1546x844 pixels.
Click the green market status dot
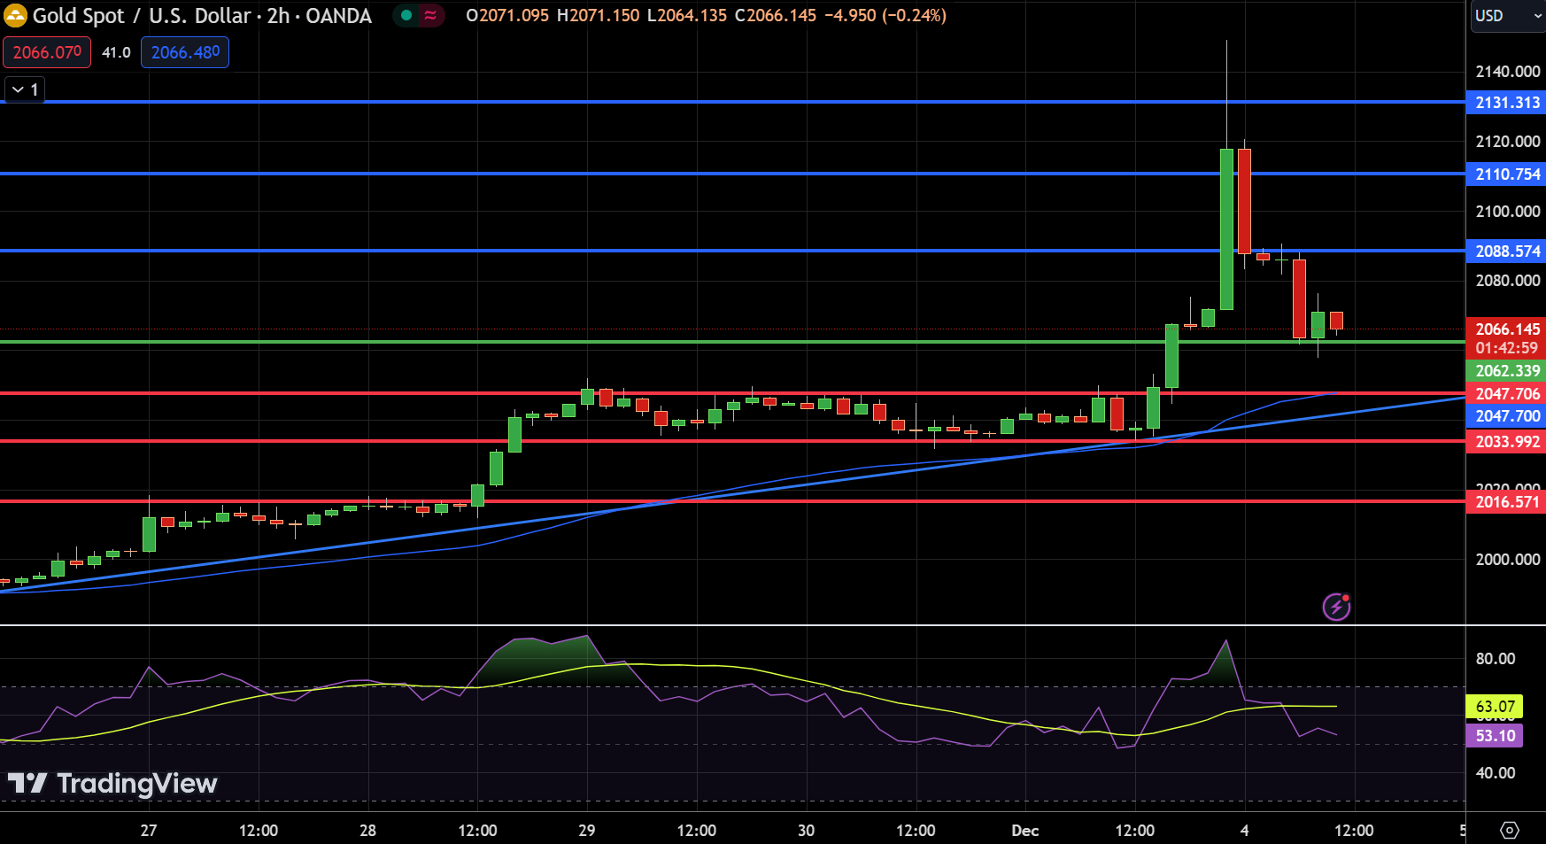click(x=406, y=15)
